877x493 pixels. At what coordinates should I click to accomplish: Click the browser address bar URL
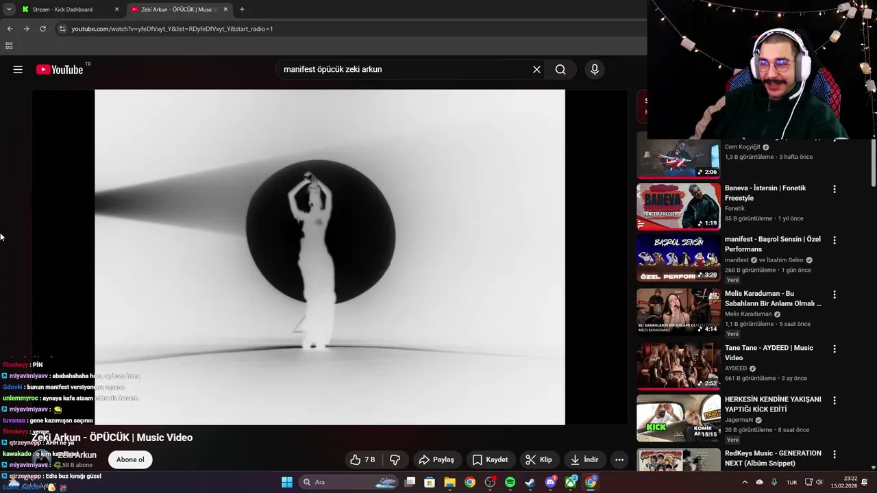coord(172,29)
